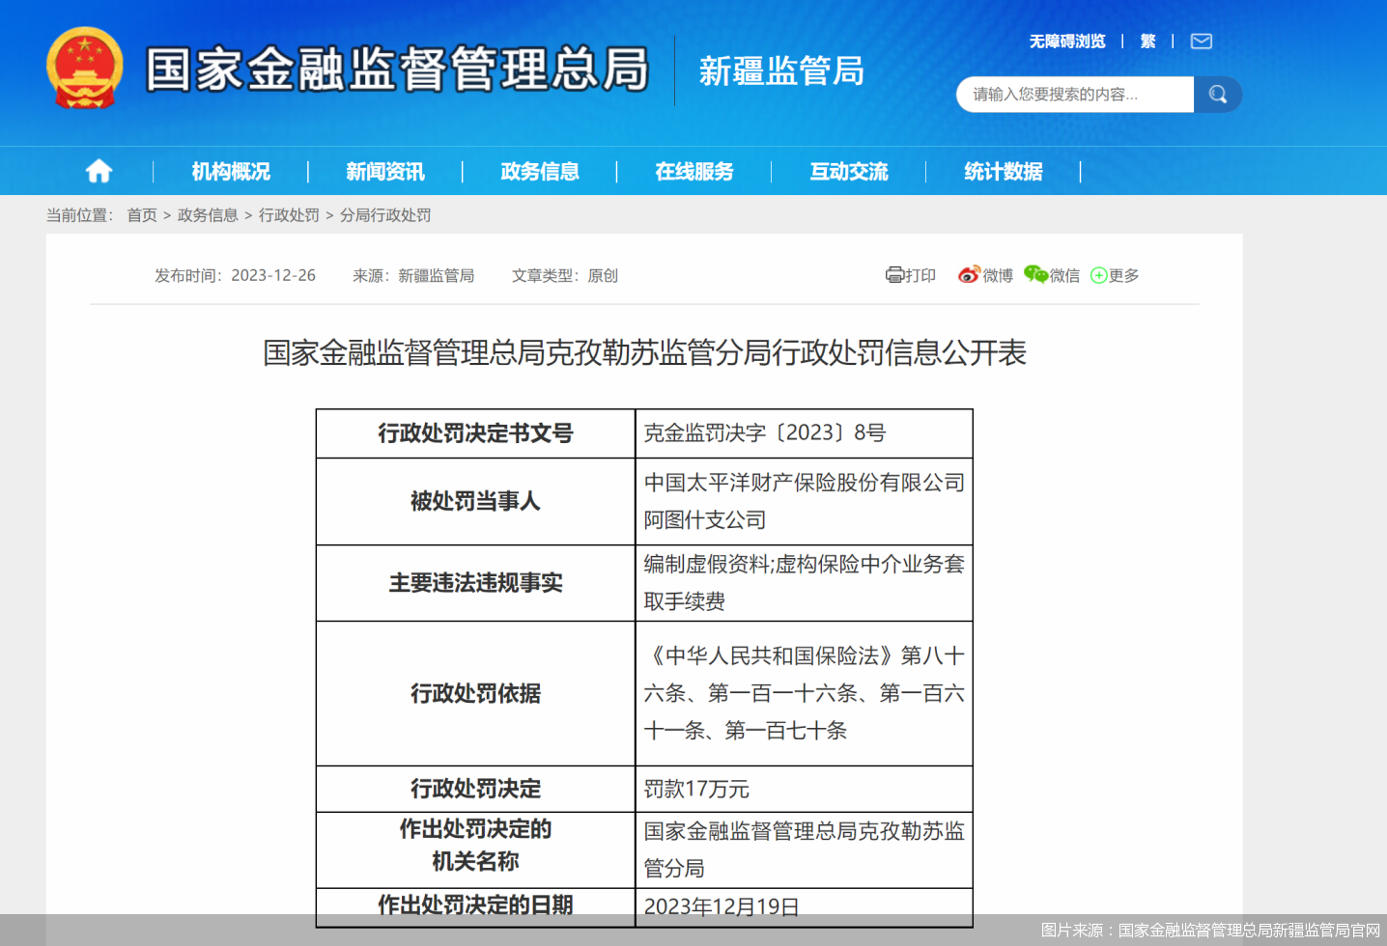1387x946 pixels.
Task: Open 在线服务 menu
Action: click(694, 172)
